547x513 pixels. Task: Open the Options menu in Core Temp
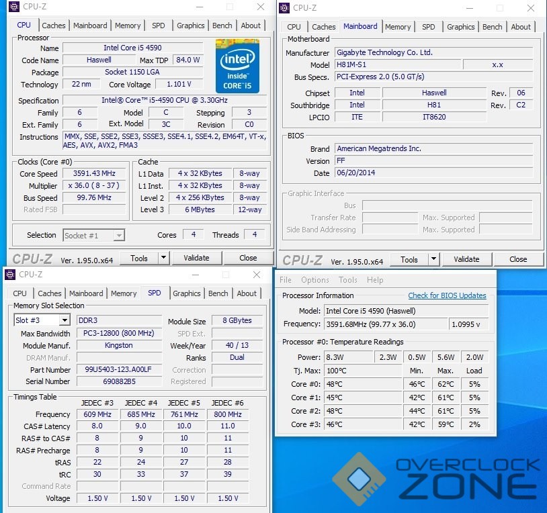(315, 280)
